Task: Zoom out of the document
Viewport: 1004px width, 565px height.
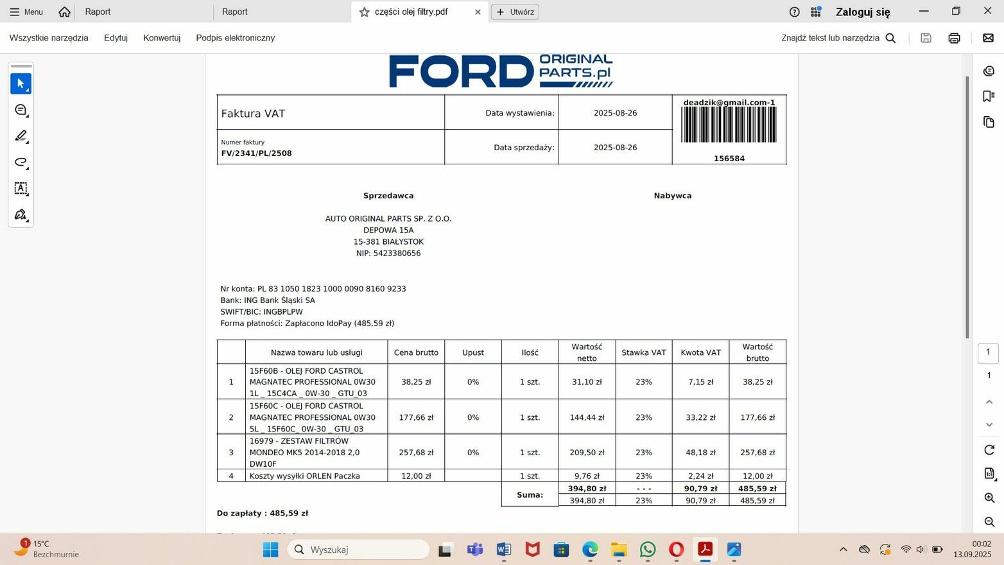Action: coord(989,522)
